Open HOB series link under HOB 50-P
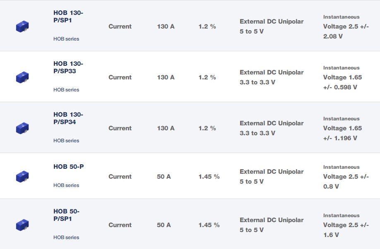Viewport: 380px width, 249px height. point(66,185)
